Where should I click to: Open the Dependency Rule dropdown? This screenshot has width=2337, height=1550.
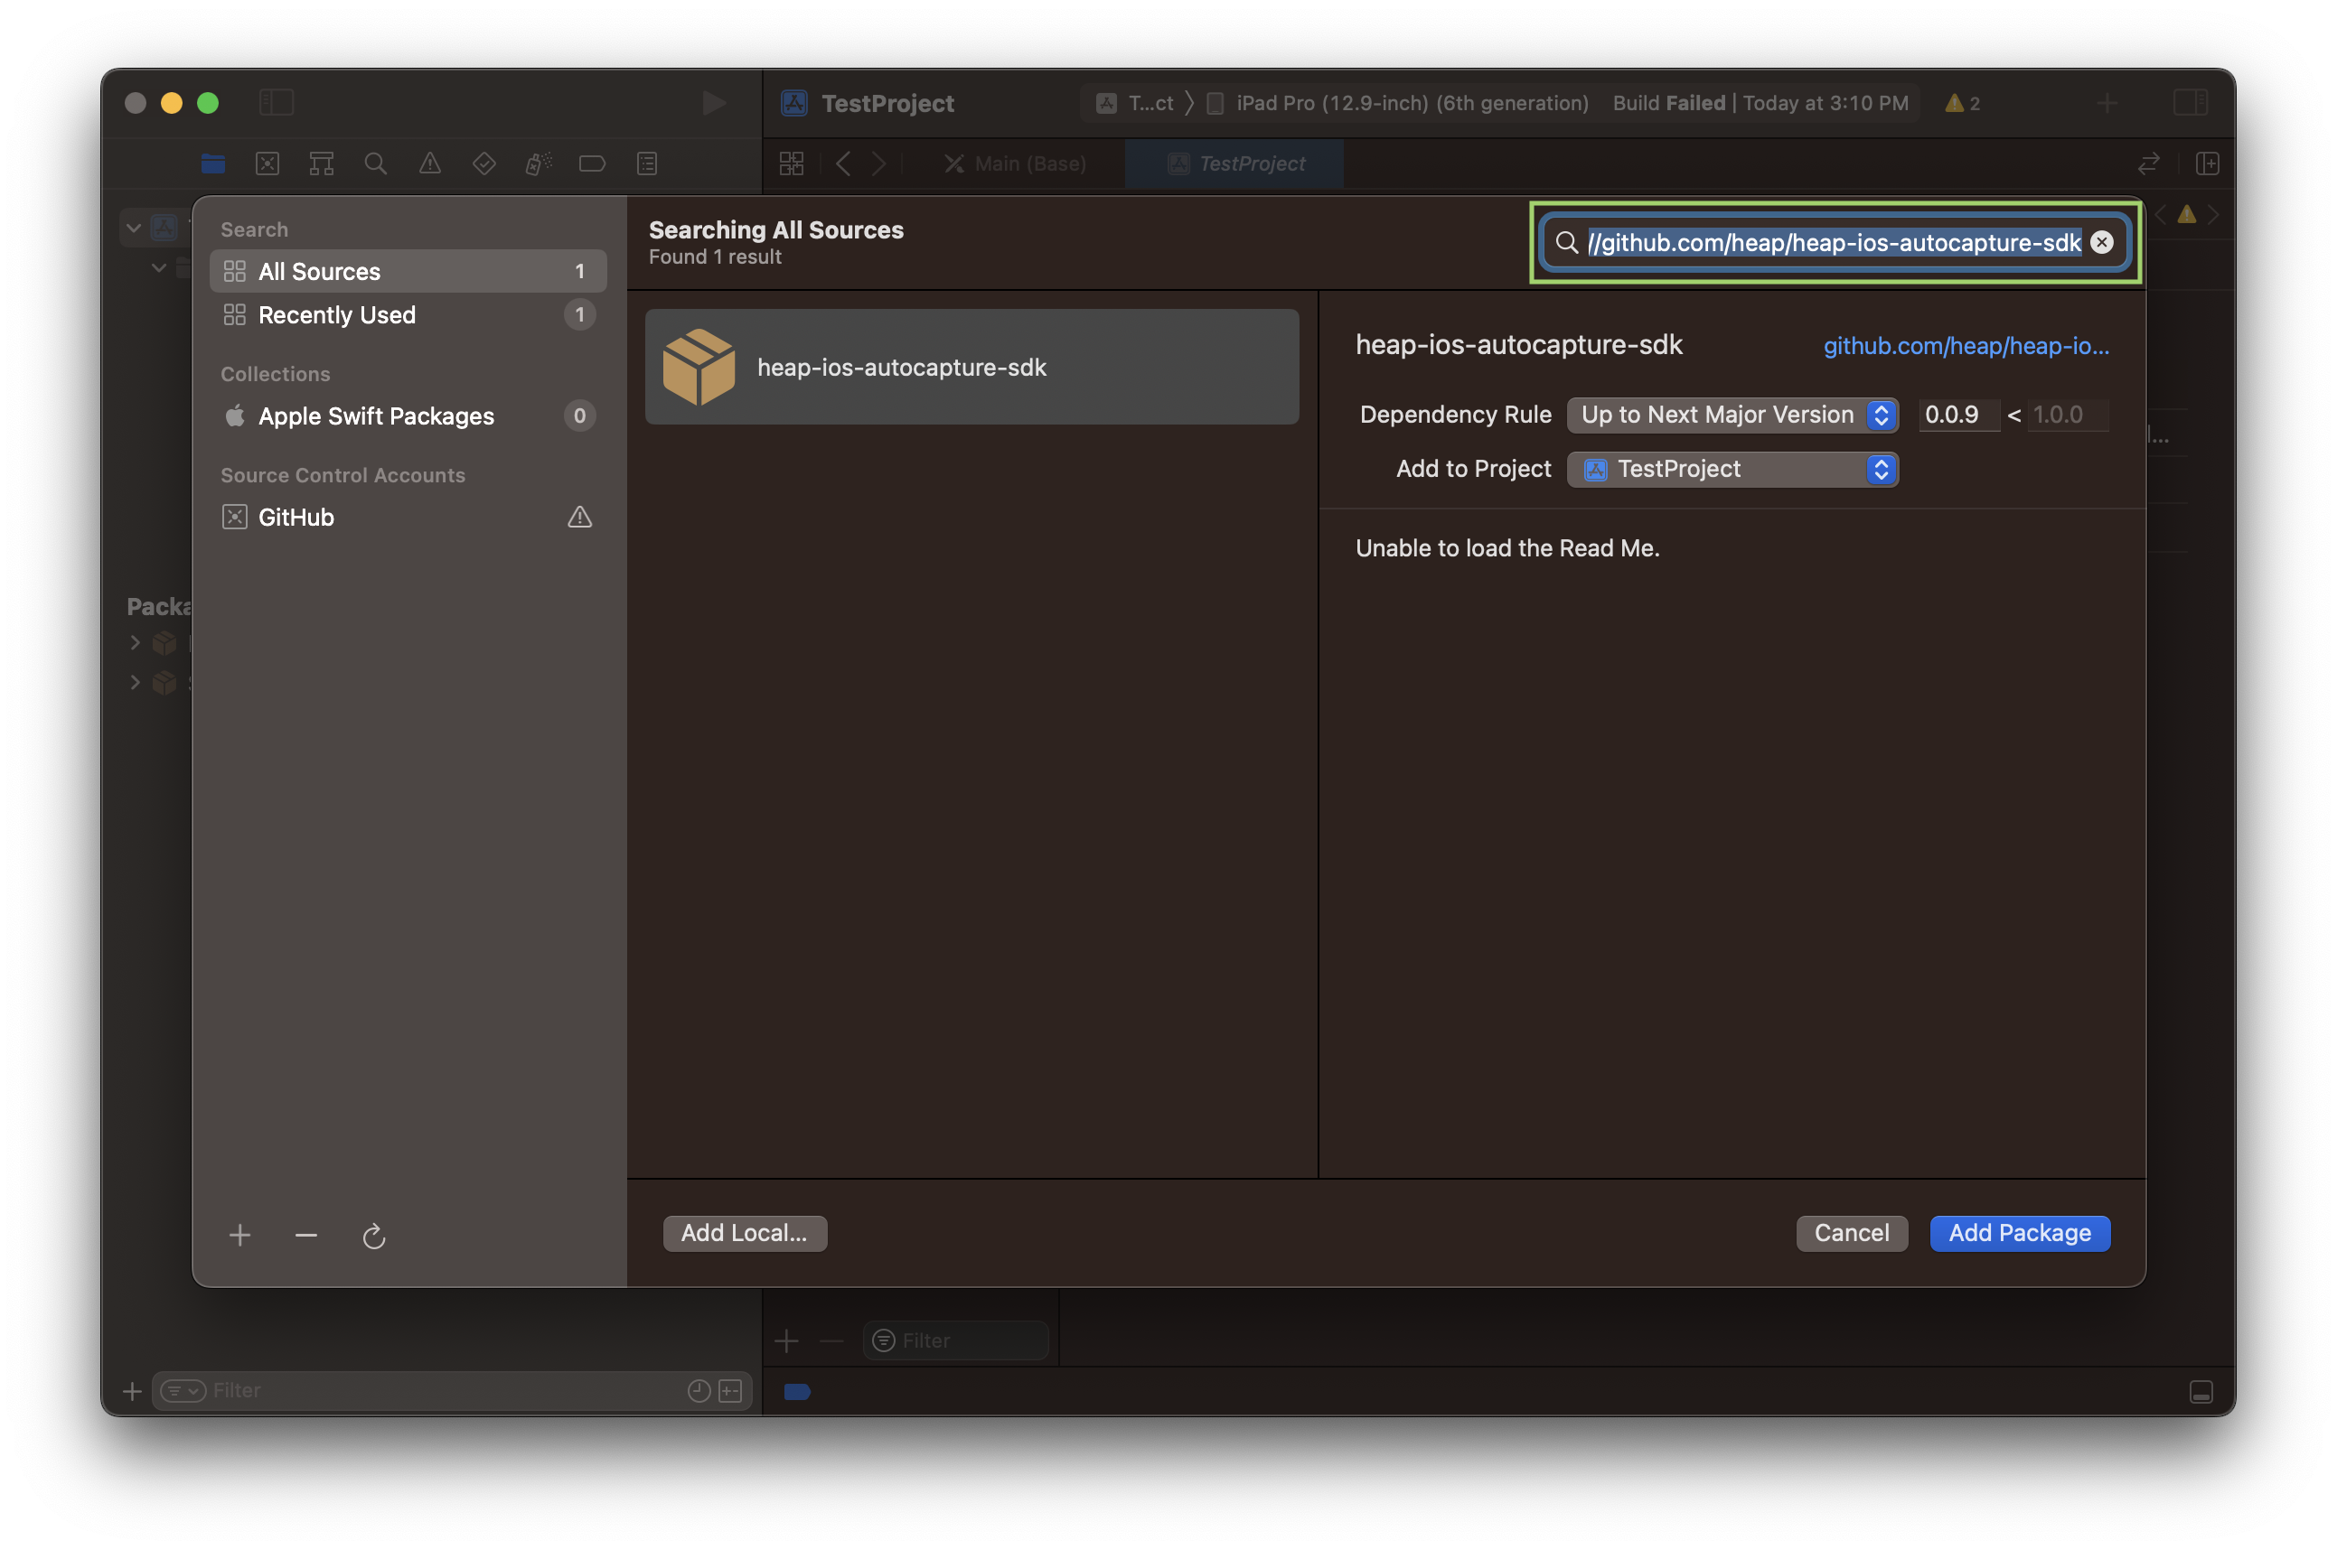[1732, 416]
